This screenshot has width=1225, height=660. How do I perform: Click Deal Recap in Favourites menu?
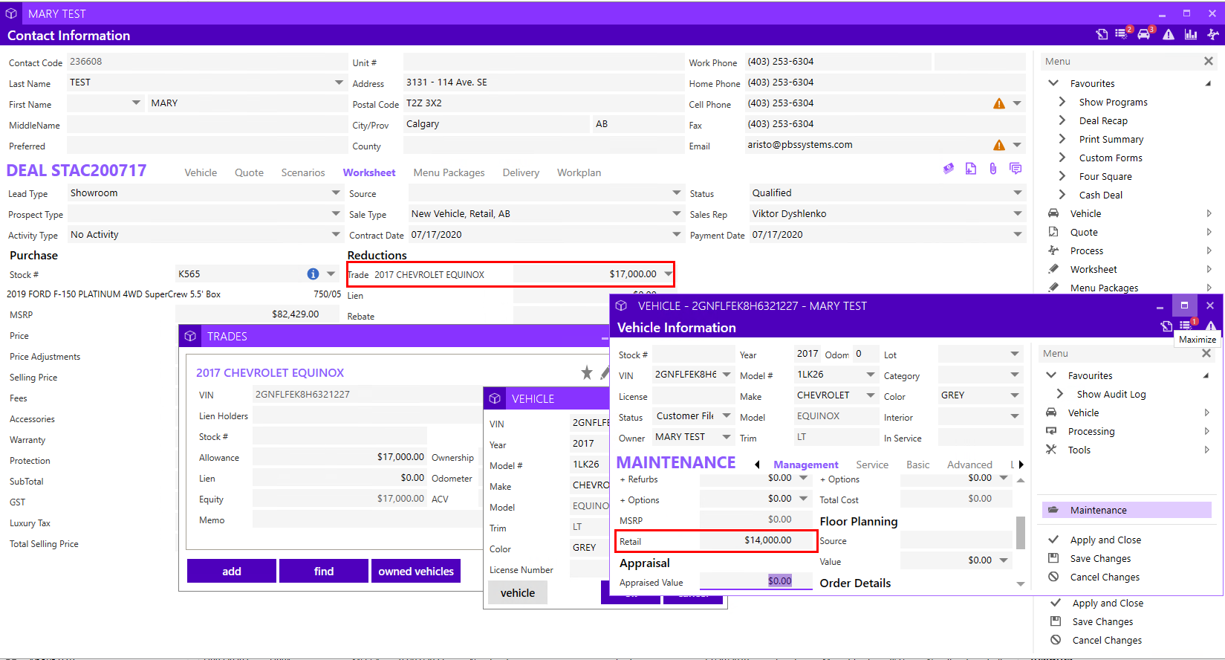[1103, 120]
